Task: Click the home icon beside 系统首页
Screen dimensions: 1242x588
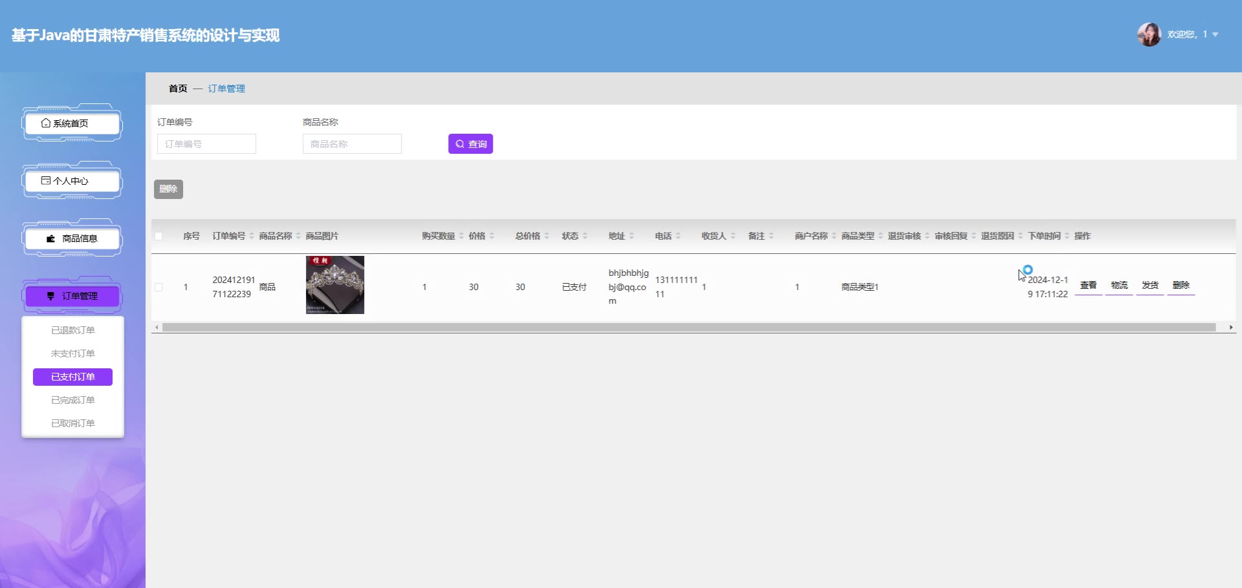Action: click(x=45, y=123)
